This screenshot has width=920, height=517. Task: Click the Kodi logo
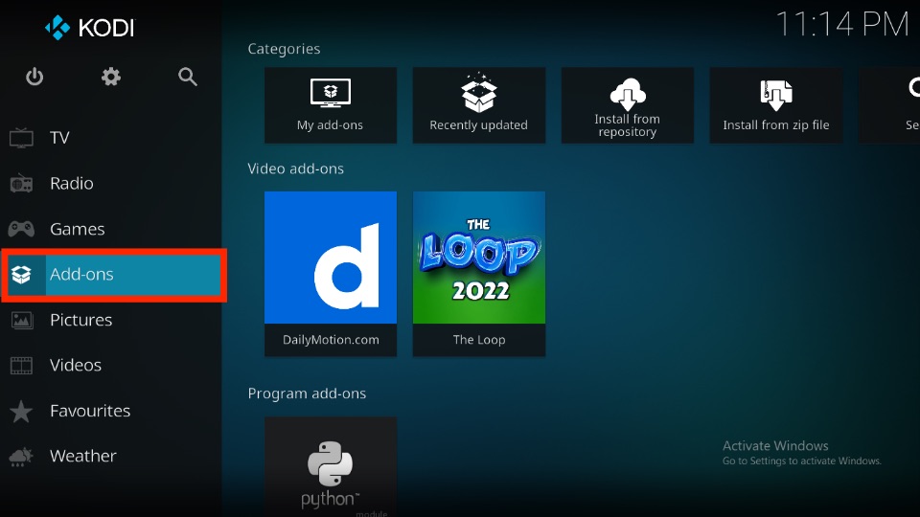[x=90, y=28]
